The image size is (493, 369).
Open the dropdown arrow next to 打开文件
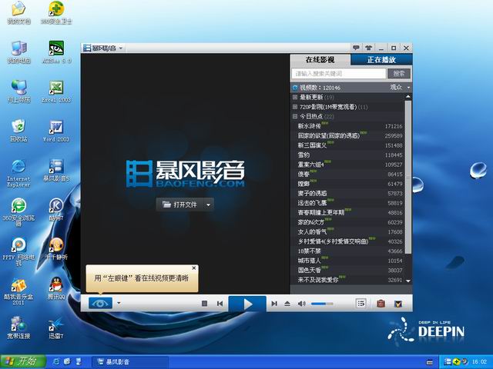[209, 205]
